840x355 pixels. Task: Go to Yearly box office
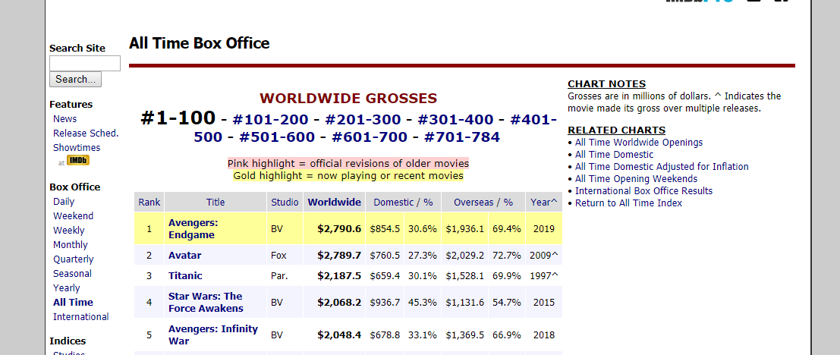coord(67,288)
